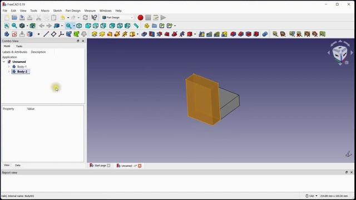Click the Revolution feature icon
The image size is (356, 200).
pyautogui.click(x=102, y=34)
